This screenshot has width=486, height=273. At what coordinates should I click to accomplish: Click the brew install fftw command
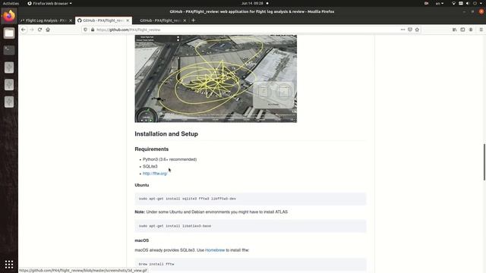click(x=156, y=264)
